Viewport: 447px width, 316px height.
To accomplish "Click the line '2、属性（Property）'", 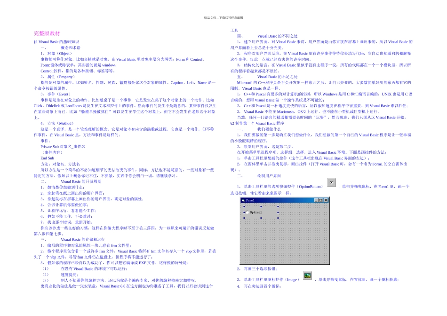I will pos(58,77).
